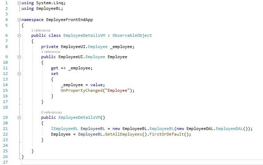Click the FirstOrDefault method call

pos(167,134)
